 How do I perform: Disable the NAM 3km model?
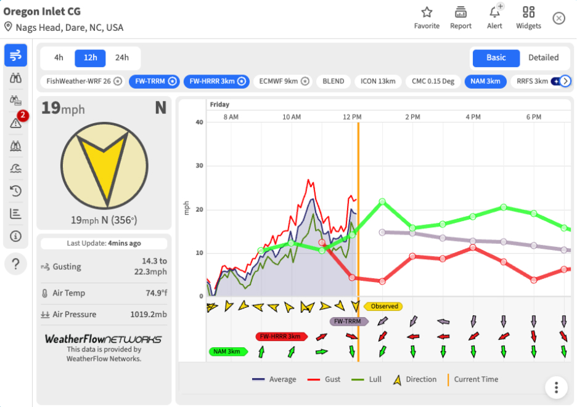[485, 81]
